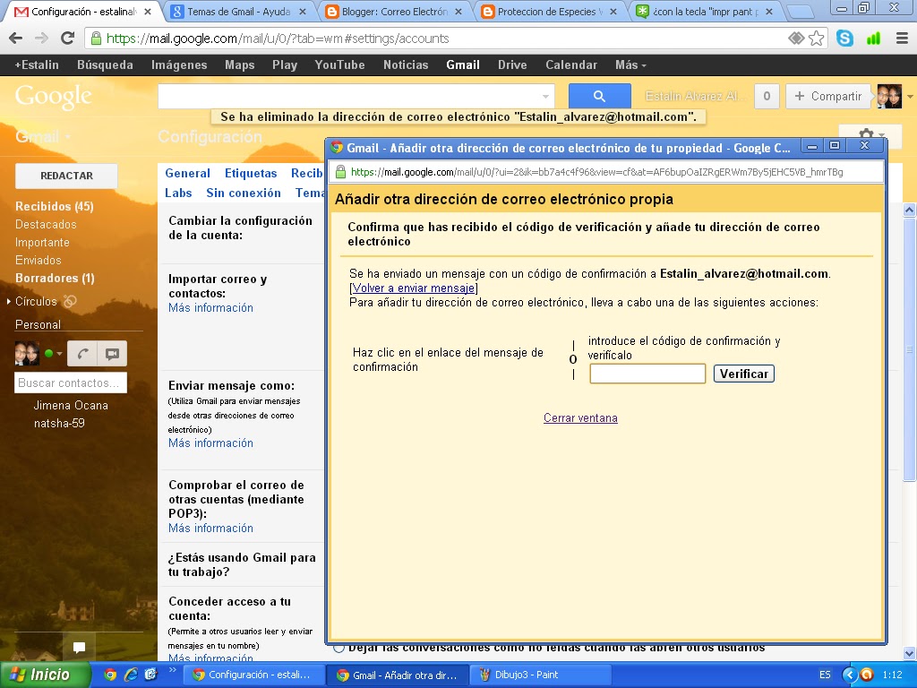Open Chrome from quick launch

pos(110,675)
